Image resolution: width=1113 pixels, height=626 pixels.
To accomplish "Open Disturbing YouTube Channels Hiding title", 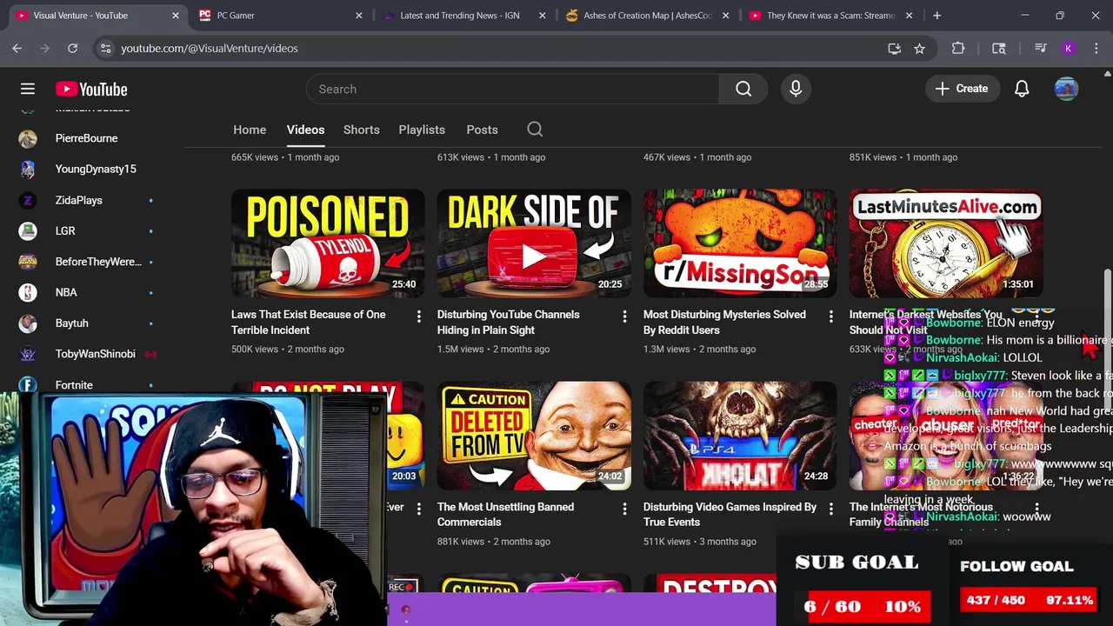I will coord(508,323).
